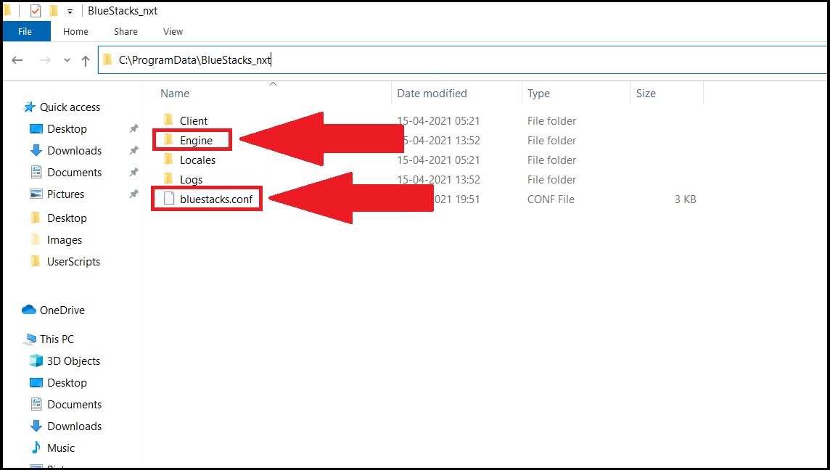Open the recent locations dropdown arrow
This screenshot has width=830, height=470.
(67, 60)
